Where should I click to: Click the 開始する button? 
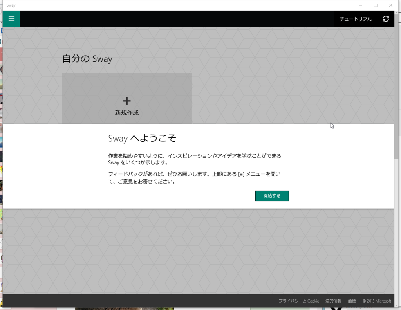[272, 196]
